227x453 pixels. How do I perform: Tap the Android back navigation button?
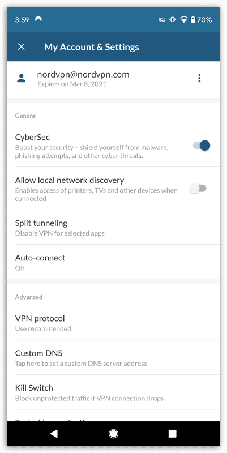click(x=54, y=433)
